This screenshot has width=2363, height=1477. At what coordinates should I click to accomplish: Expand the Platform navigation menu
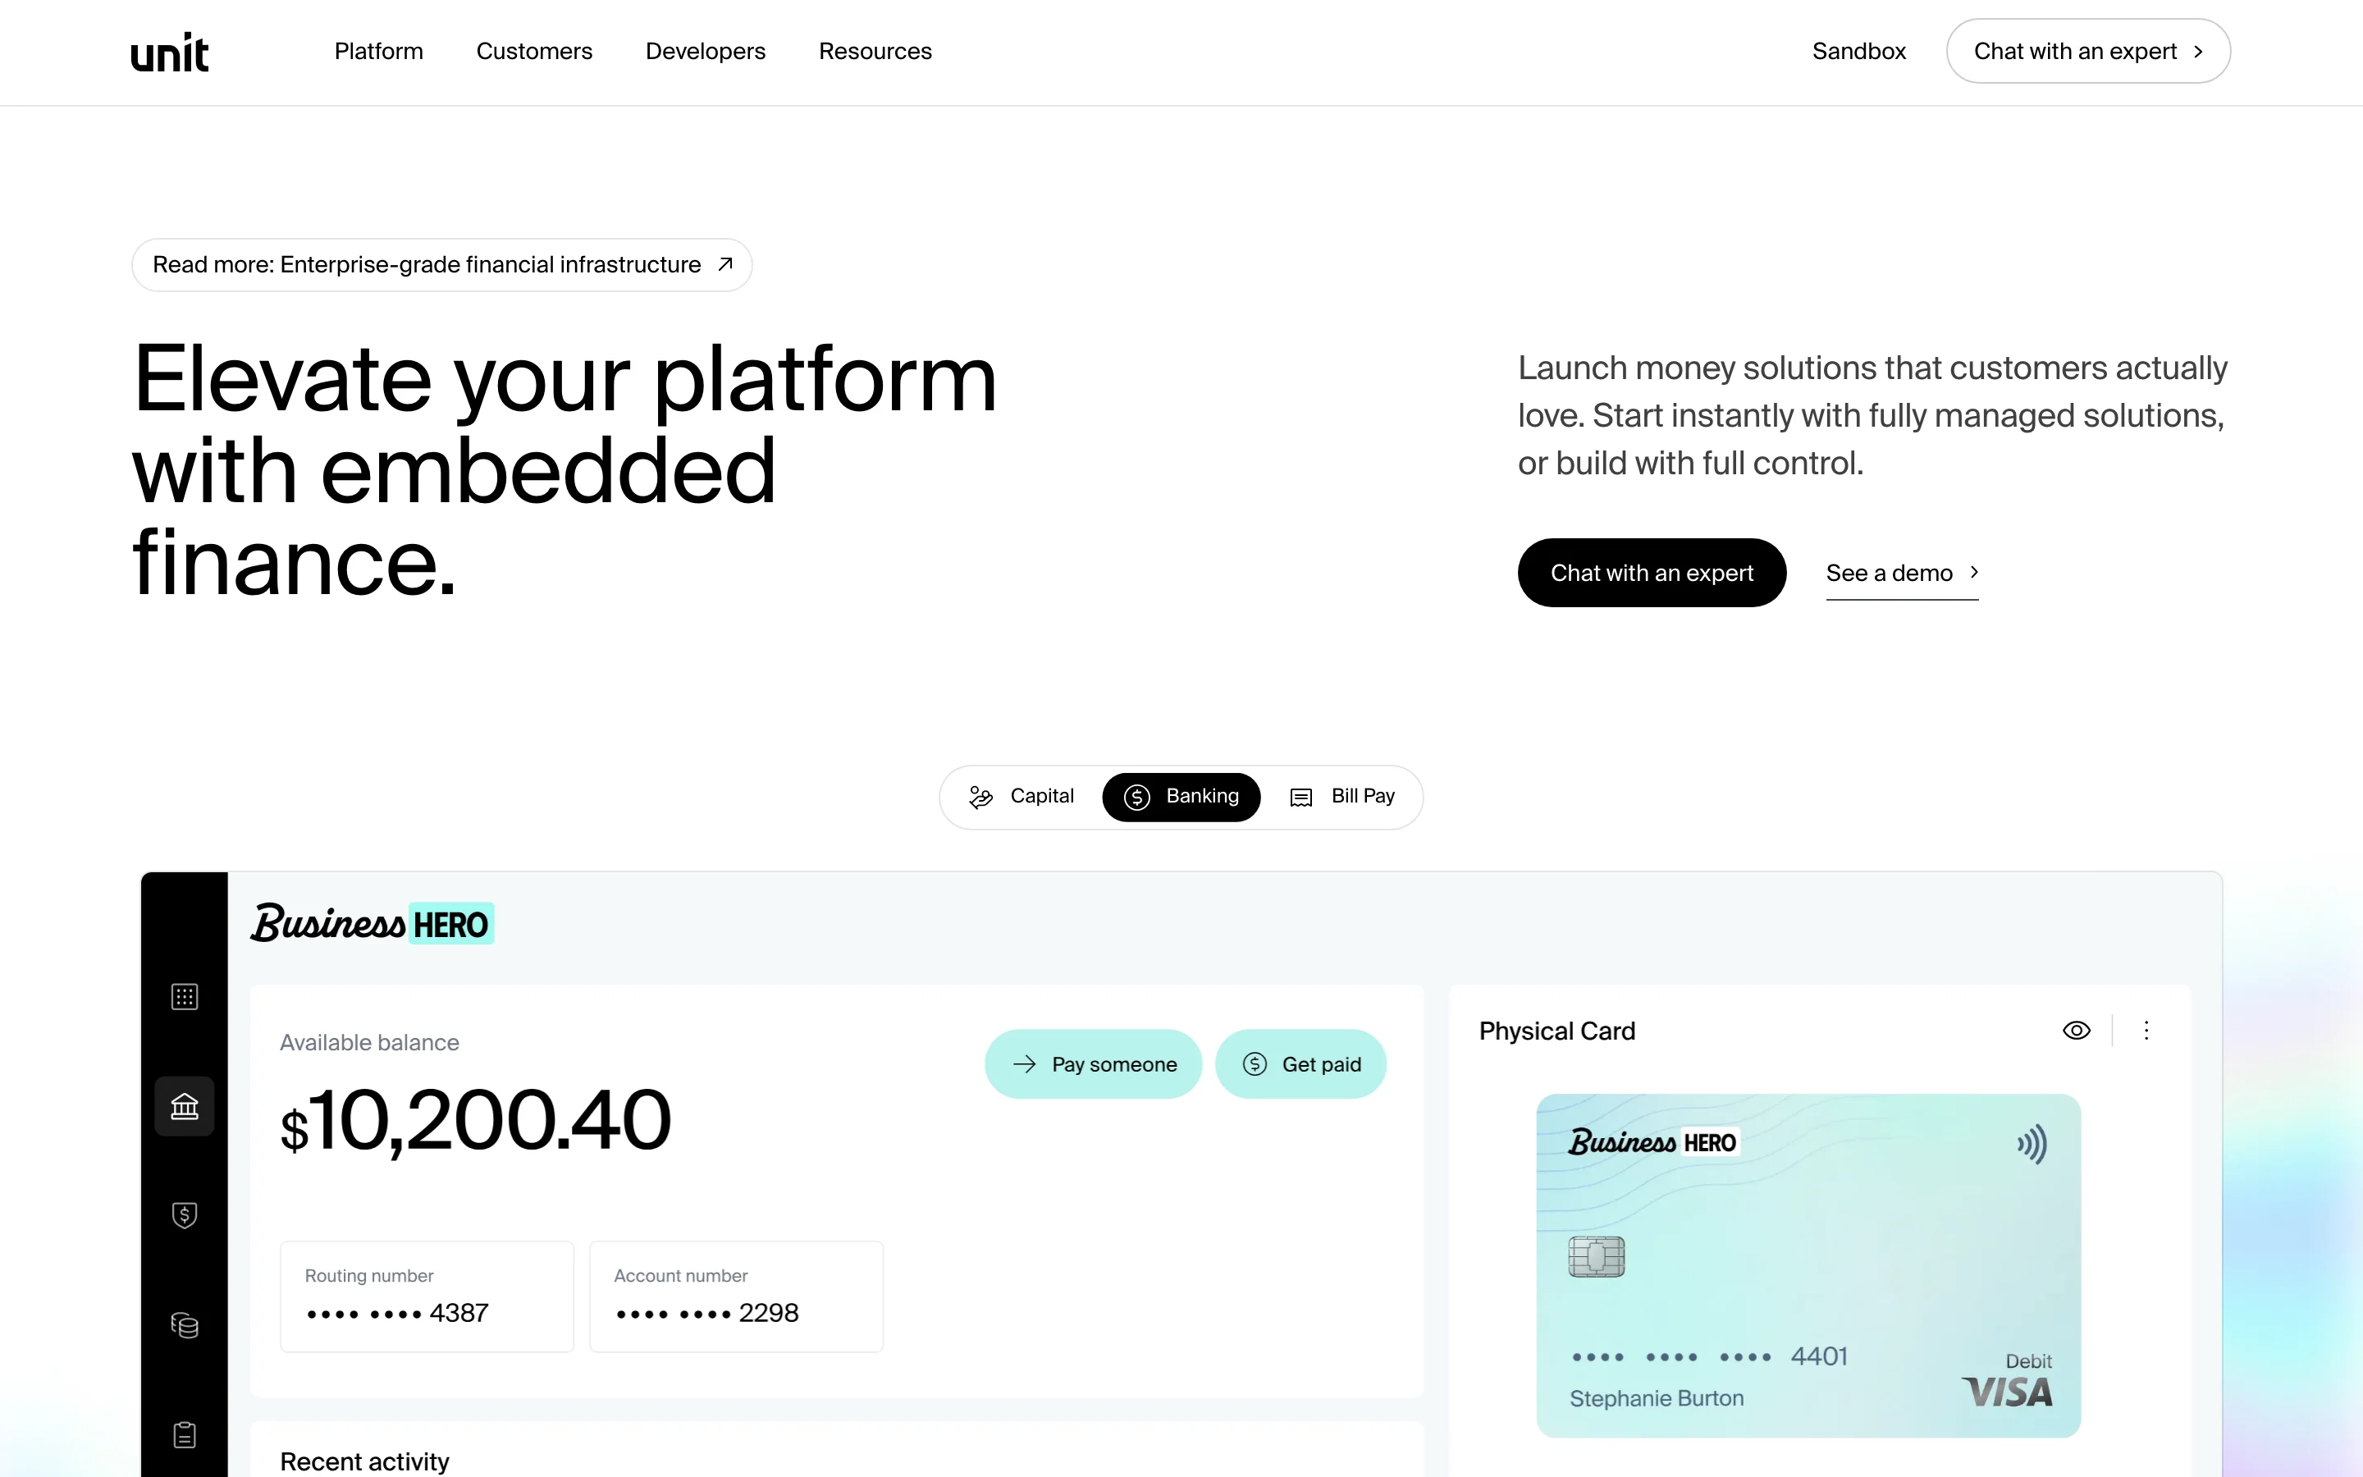(x=379, y=51)
